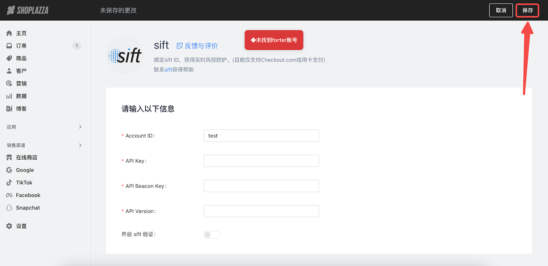Click the 营销 marketing icon

(x=9, y=83)
